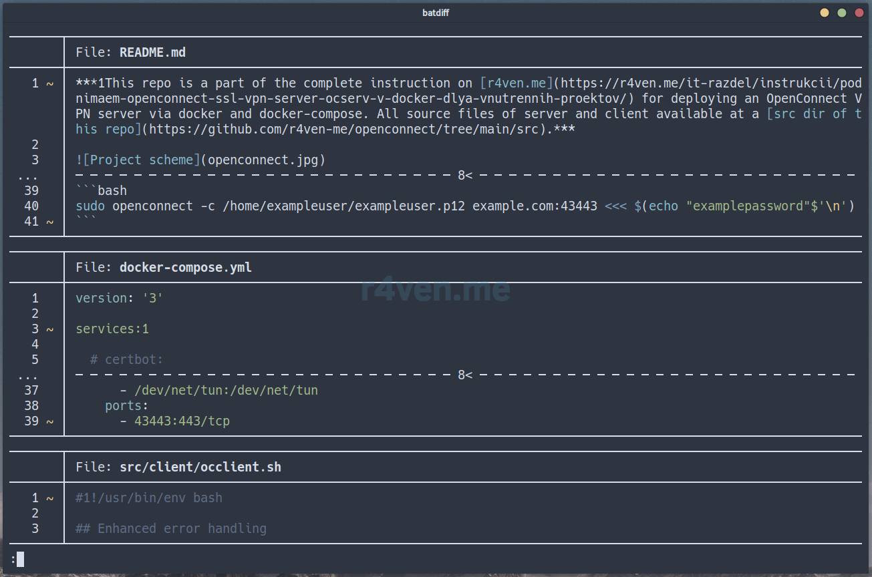The image size is (872, 577).
Task: Click the 43443:443/tcp port mapping text
Action: point(182,421)
